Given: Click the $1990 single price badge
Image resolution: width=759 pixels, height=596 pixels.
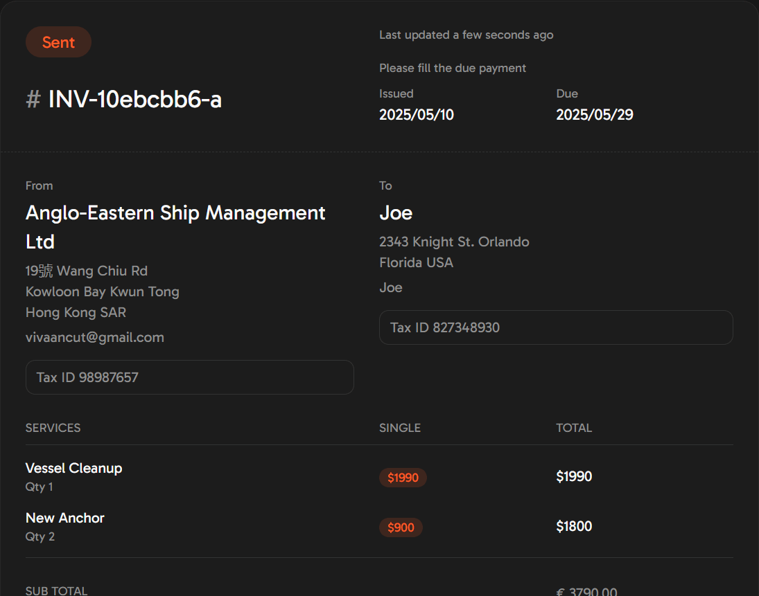Looking at the screenshot, I should click(x=403, y=478).
